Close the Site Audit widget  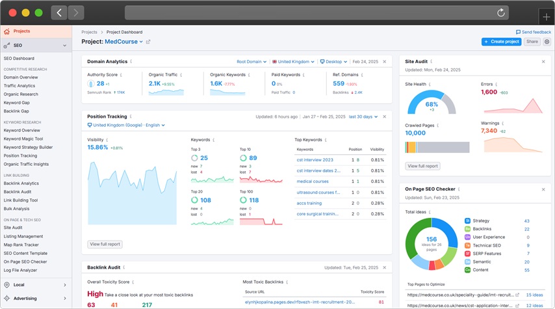click(543, 62)
